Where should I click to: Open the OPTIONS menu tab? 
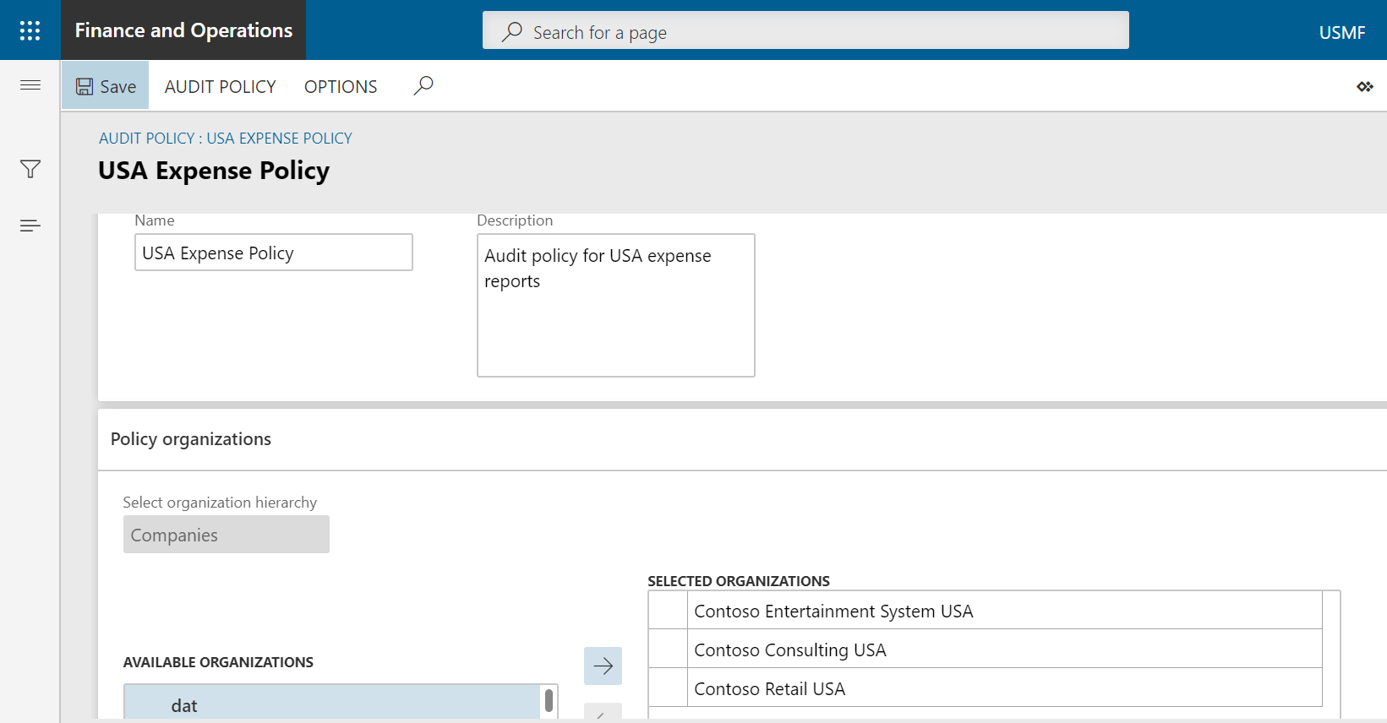pyautogui.click(x=341, y=86)
